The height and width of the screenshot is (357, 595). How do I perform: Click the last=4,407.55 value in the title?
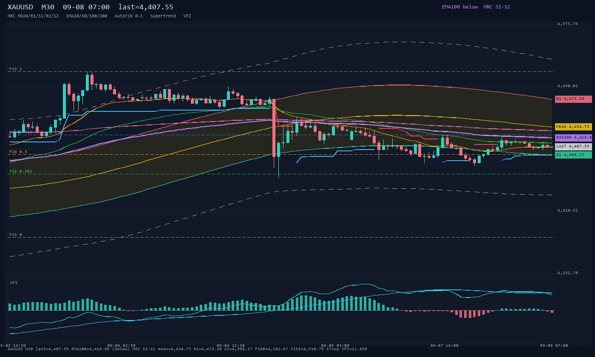click(146, 7)
